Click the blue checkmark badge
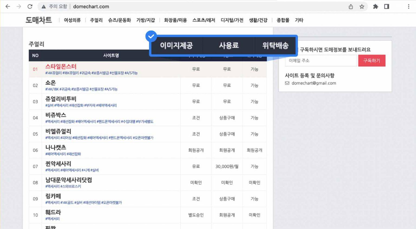416x229 pixels. point(151,36)
